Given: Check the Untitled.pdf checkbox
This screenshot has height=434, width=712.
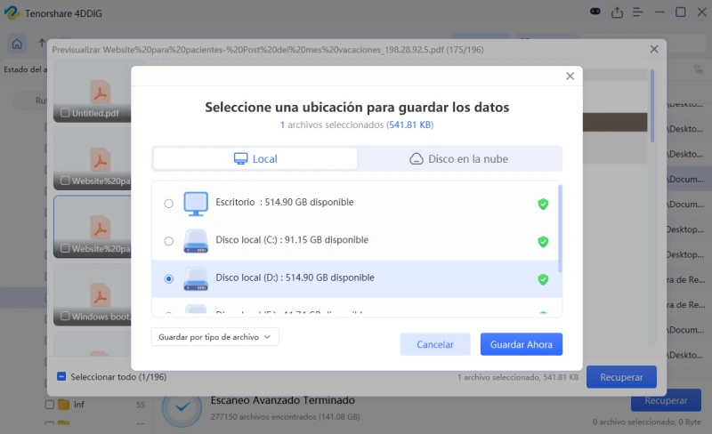Looking at the screenshot, I should [65, 113].
